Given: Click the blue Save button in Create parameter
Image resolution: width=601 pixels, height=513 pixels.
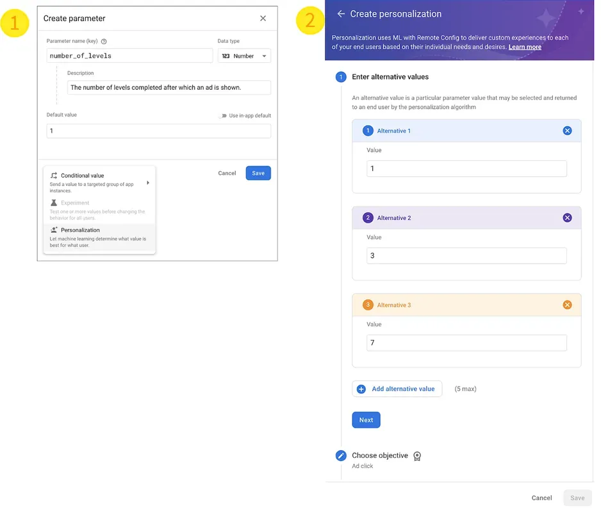Looking at the screenshot, I should coord(258,173).
